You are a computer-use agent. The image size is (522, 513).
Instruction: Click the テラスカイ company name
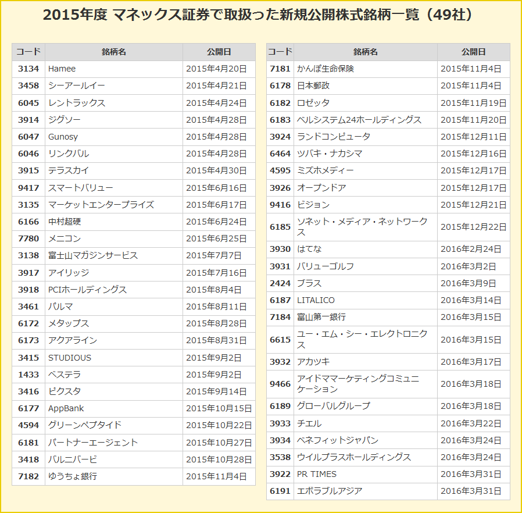point(68,171)
